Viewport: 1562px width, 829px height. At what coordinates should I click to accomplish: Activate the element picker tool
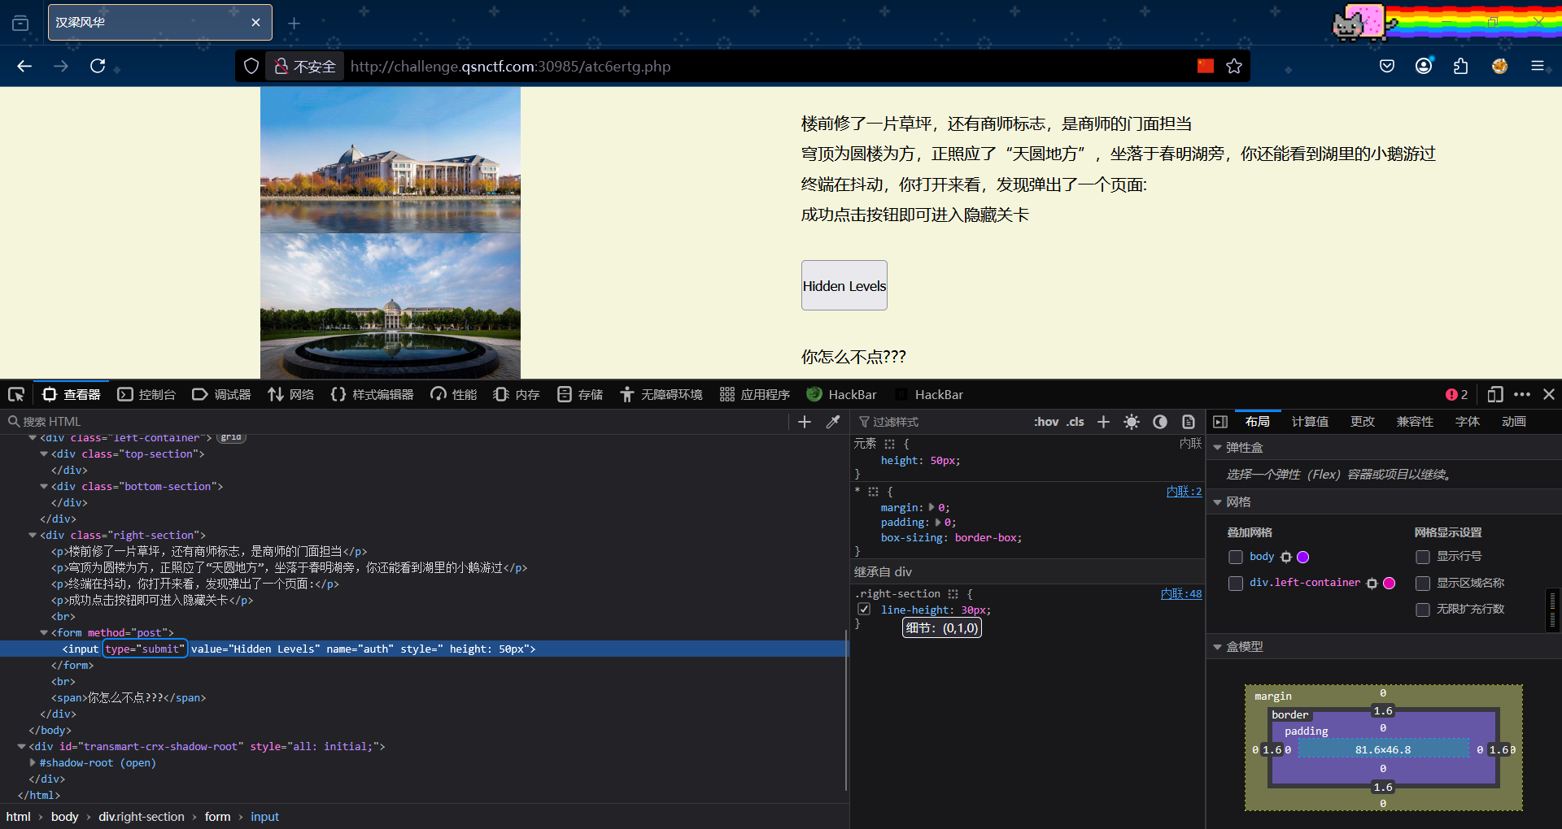pos(16,395)
